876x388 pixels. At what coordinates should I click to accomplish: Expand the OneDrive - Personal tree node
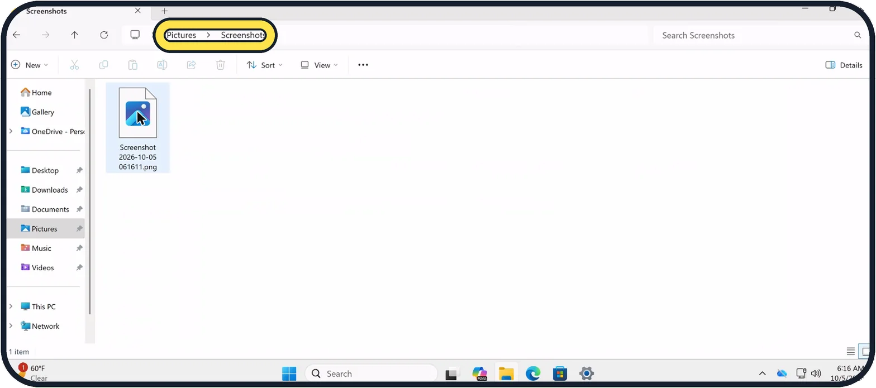coord(11,131)
